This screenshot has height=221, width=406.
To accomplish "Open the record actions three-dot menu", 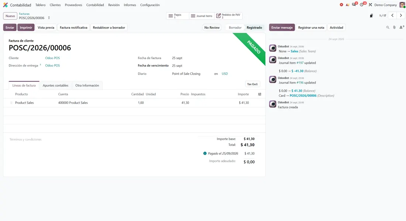I will 49,18.
